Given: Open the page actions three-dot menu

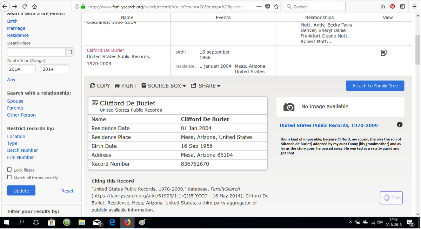Looking at the screenshot, I should pyautogui.click(x=259, y=6).
